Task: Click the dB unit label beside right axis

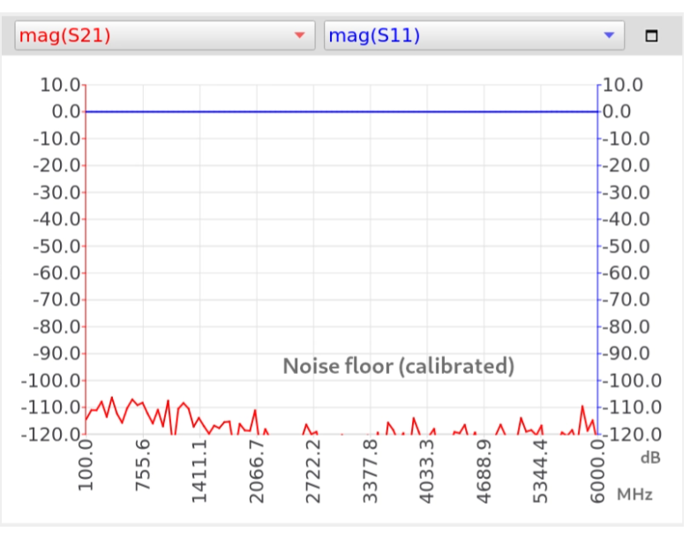Action: point(650,458)
